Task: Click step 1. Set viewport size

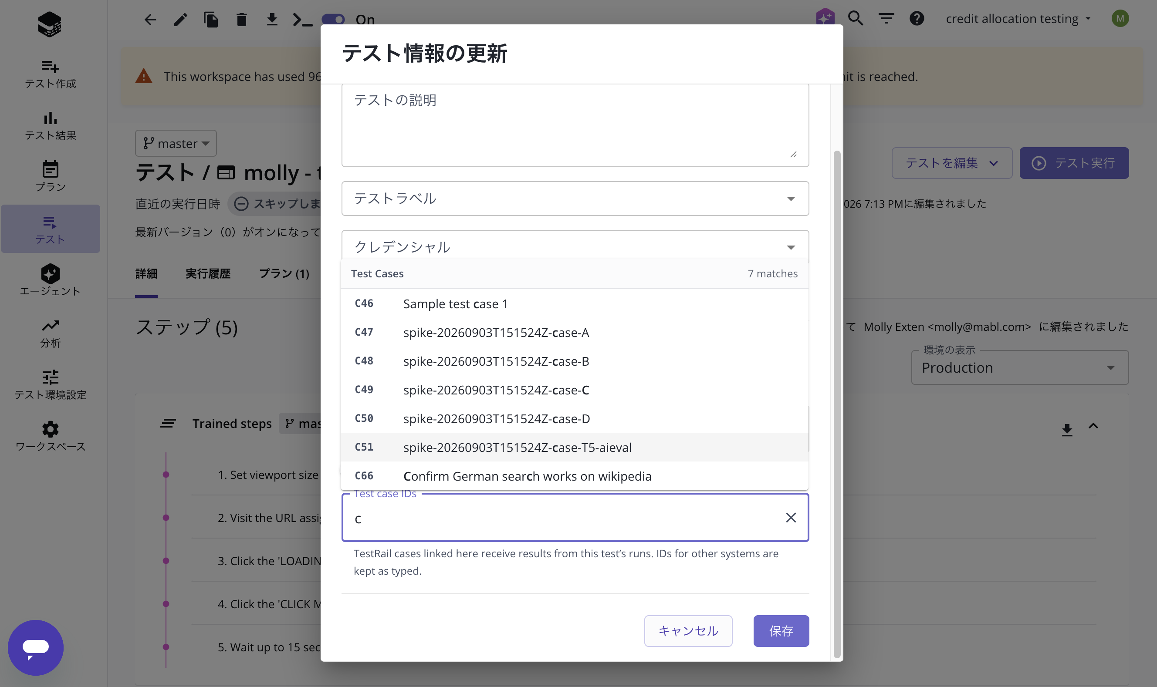Action: (x=268, y=475)
